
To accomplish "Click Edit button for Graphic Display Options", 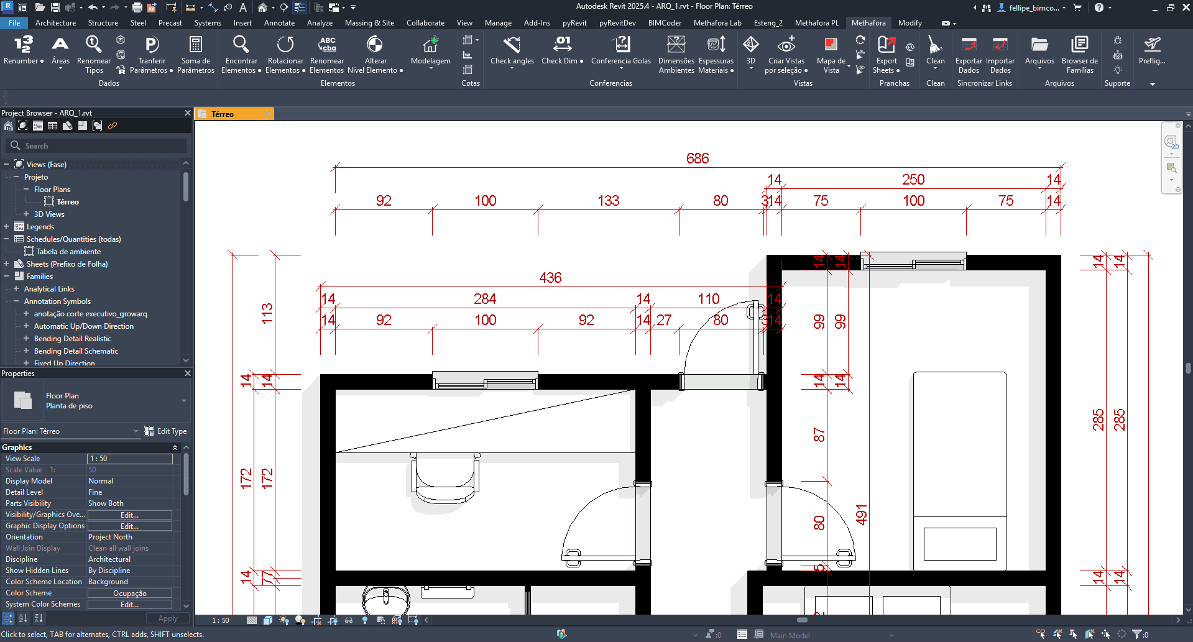I will (129, 526).
